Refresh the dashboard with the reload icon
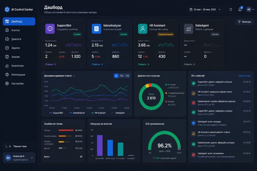 [x=231, y=10]
